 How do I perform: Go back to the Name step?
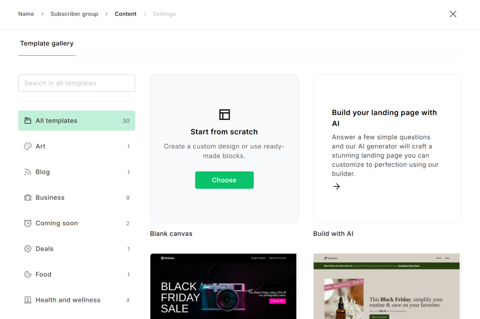click(x=26, y=14)
